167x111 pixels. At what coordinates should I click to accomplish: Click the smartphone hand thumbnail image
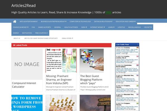point(92,61)
